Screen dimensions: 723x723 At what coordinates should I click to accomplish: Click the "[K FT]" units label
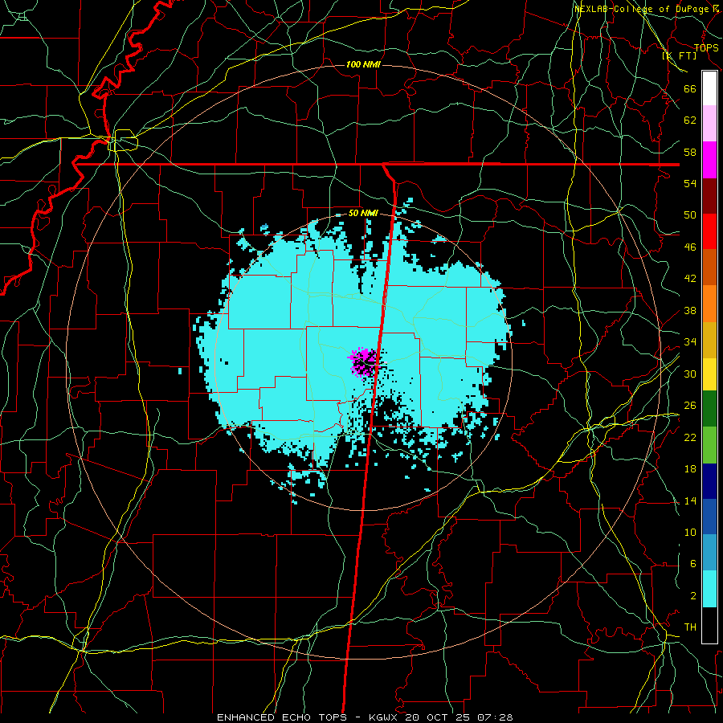[x=680, y=56]
